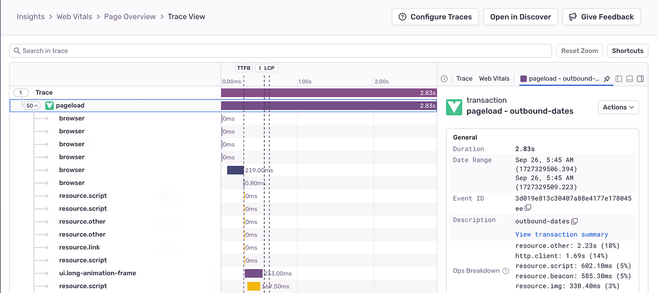This screenshot has height=293, width=657.
Task: Click the Duration value 2.83s
Action: [x=525, y=149]
